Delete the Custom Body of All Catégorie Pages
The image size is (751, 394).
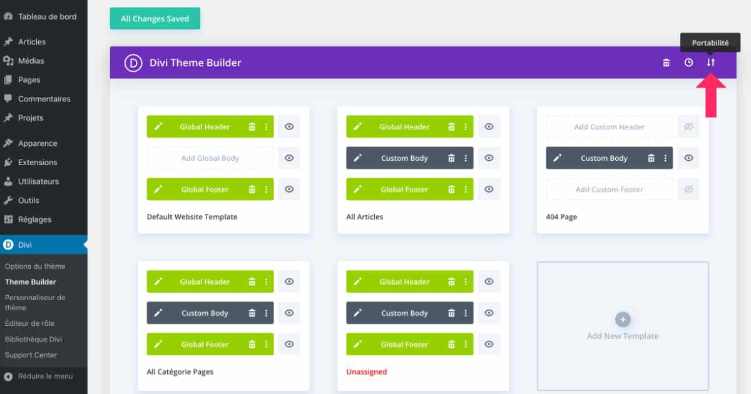pyautogui.click(x=252, y=313)
